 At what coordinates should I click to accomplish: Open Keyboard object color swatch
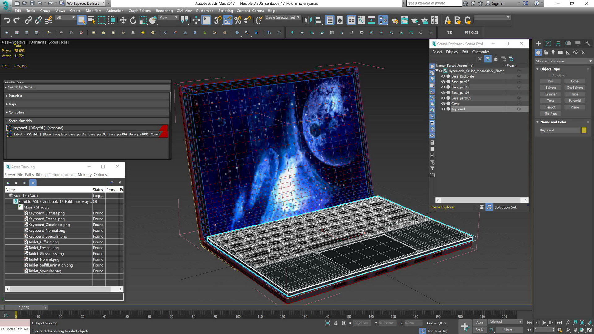click(584, 130)
